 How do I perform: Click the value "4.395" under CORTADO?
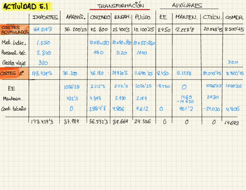95,98
